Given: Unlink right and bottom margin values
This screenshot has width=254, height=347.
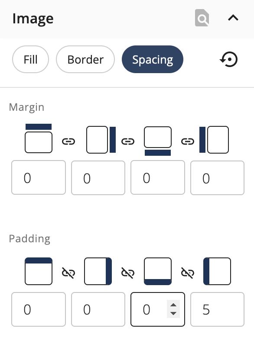Looking at the screenshot, I should [x=128, y=141].
